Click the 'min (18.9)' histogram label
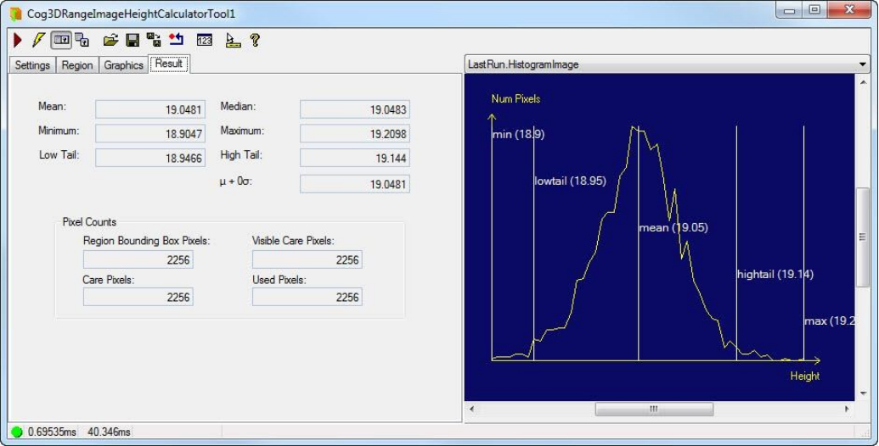Screen dimensions: 879x446 [518, 134]
